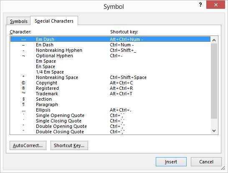Select the ellipsis symbol in the list

coord(23,111)
